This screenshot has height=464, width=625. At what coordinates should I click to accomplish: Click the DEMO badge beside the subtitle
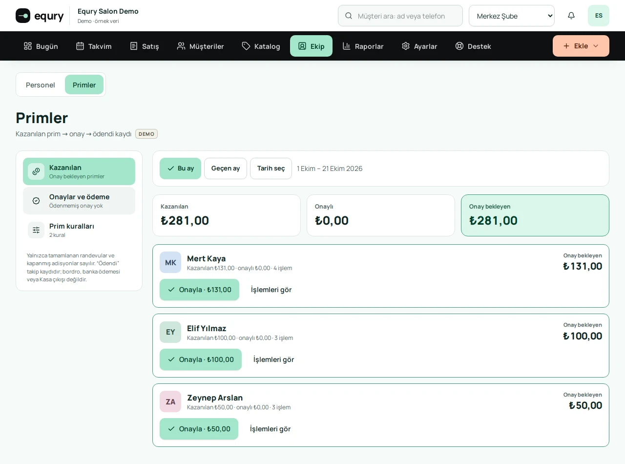pos(146,134)
